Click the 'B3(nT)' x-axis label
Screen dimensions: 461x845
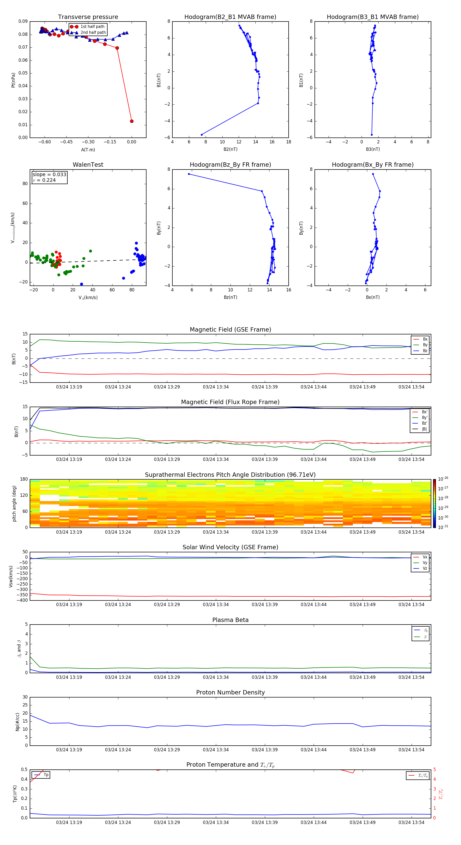click(373, 149)
